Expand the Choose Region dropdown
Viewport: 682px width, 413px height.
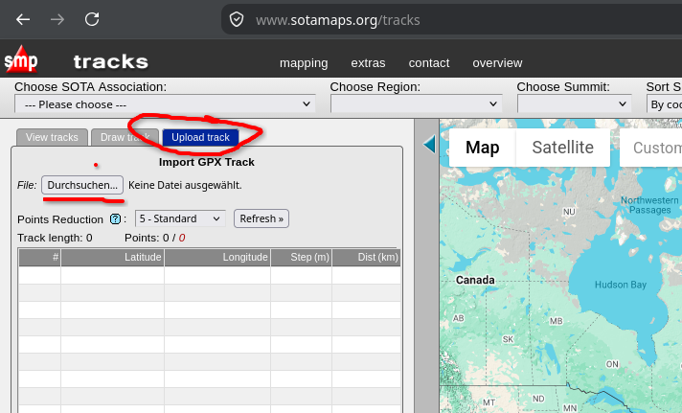point(417,104)
